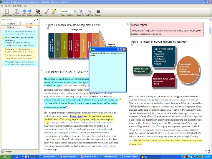The height and width of the screenshot is (159, 212).
Task: Open the Window menu
Action: pos(20,6)
